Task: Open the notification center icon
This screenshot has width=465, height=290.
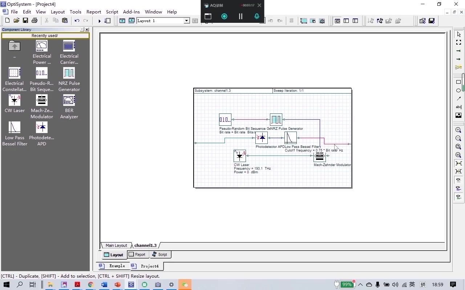Action: (x=453, y=285)
